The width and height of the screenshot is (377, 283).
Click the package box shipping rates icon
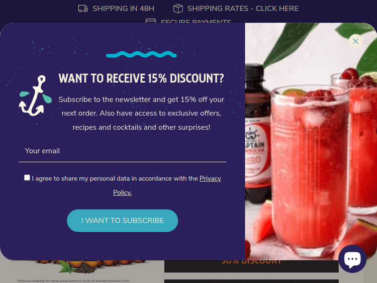click(178, 9)
